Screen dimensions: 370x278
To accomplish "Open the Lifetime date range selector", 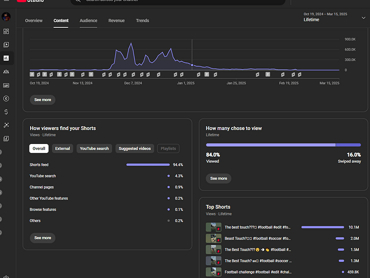I will (334, 17).
